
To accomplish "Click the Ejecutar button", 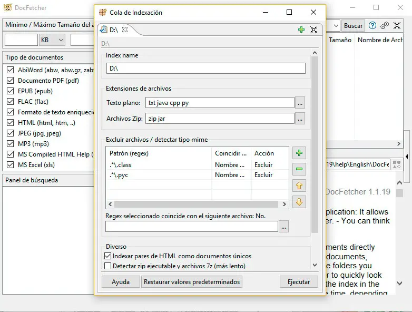I will click(299, 282).
